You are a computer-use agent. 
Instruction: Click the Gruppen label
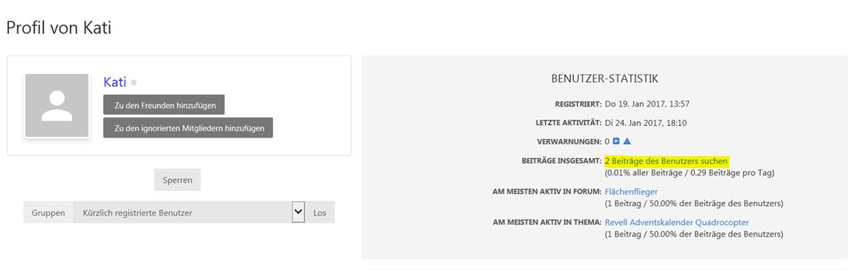point(48,212)
